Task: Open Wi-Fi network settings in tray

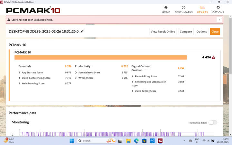Action: [204, 141]
